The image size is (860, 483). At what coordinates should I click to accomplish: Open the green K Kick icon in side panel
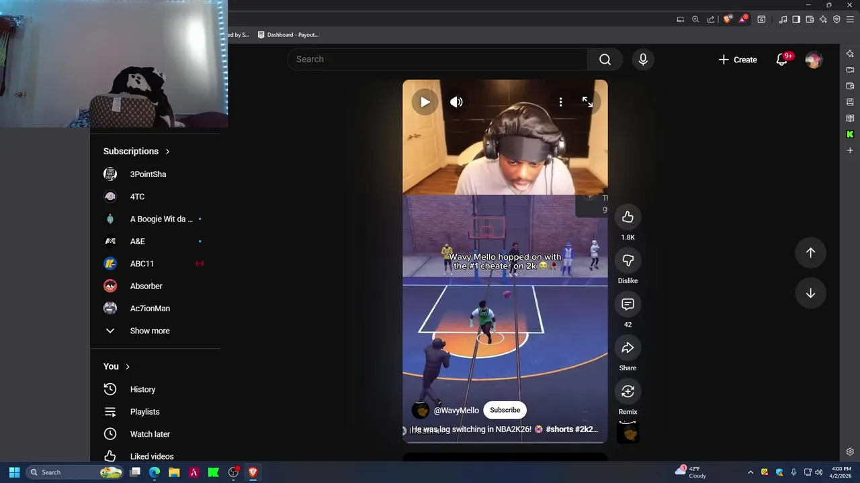(x=850, y=134)
